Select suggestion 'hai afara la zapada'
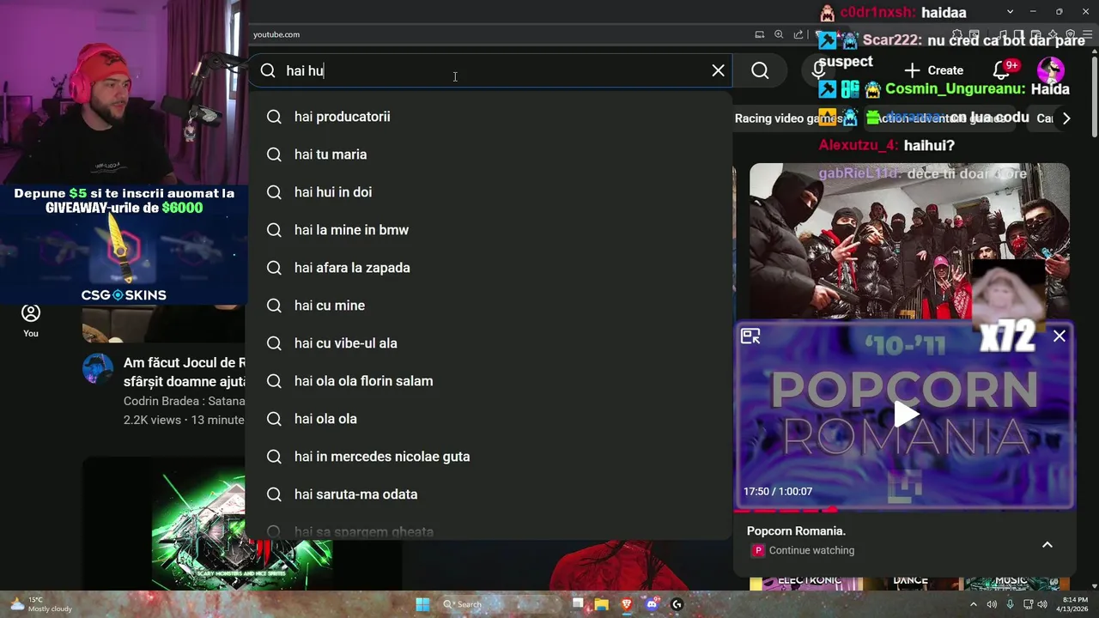The width and height of the screenshot is (1099, 618). (489, 268)
